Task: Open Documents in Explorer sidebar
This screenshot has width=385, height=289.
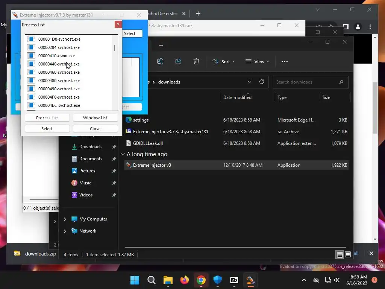Action: [x=91, y=159]
